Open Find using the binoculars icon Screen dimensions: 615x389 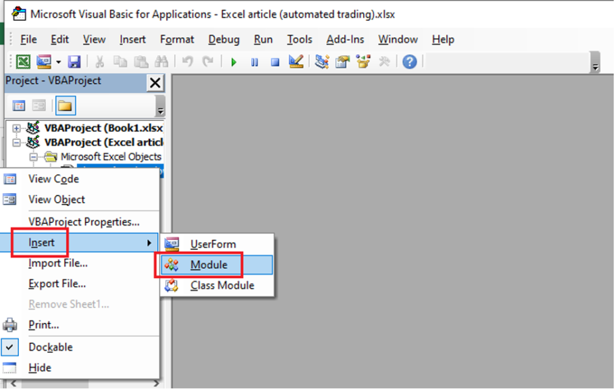[x=162, y=61]
